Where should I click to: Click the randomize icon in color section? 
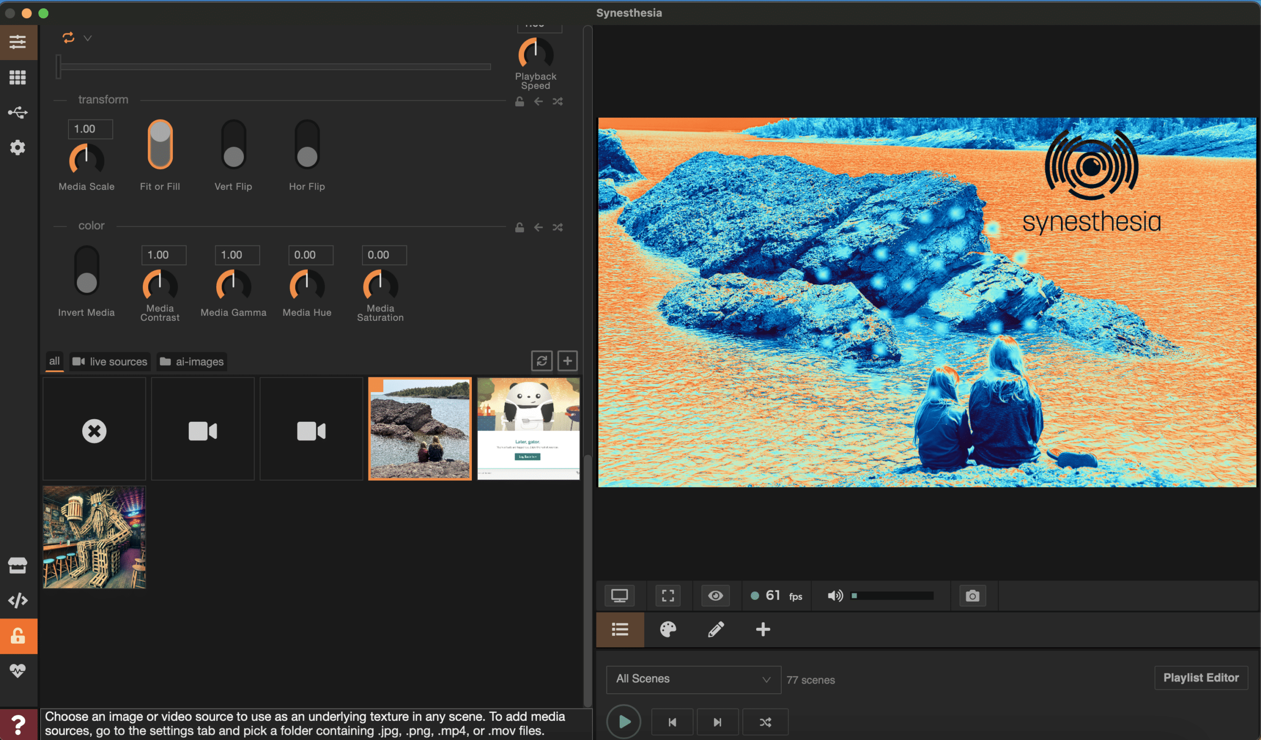click(x=558, y=227)
